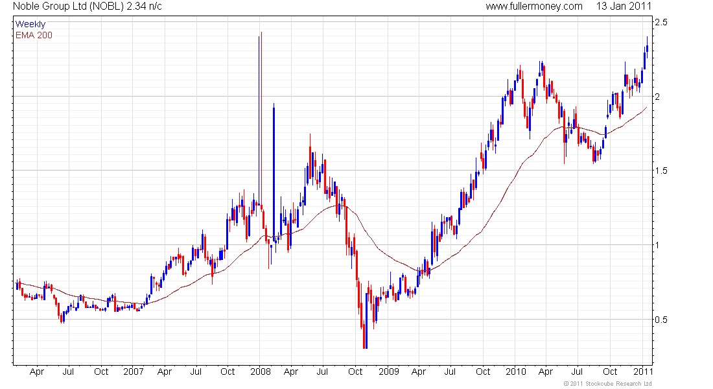Click the 1.5 price axis label
Image resolution: width=713 pixels, height=389 pixels.
coord(661,171)
